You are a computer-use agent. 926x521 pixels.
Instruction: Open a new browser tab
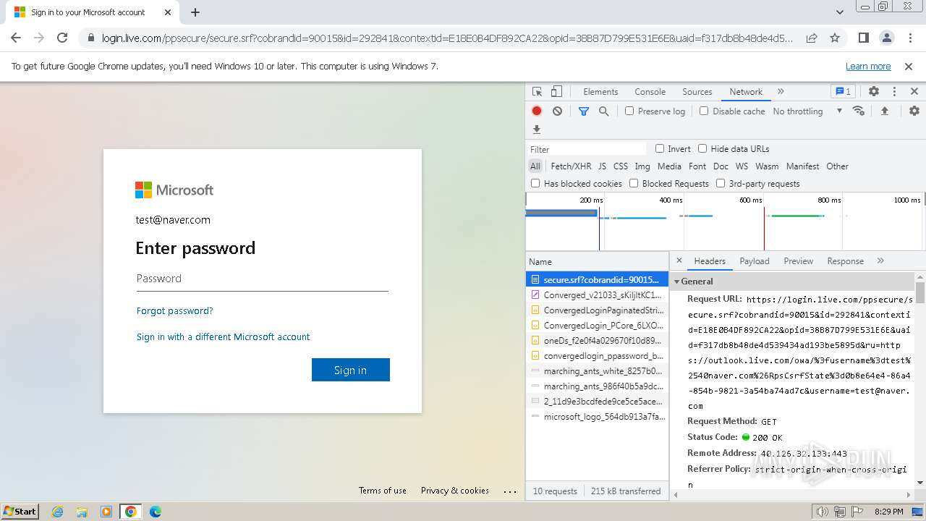click(195, 12)
